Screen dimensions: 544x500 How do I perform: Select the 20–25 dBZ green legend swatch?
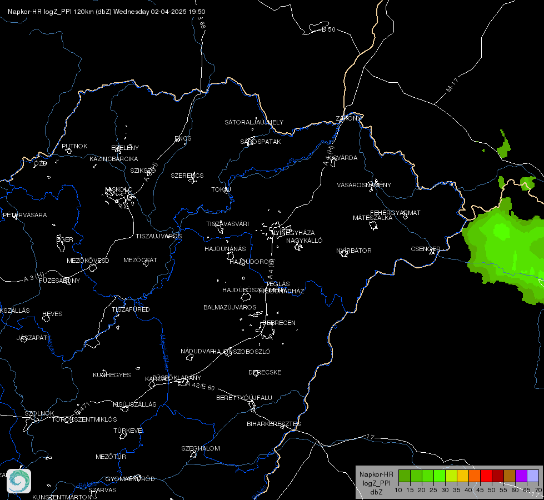(428, 476)
